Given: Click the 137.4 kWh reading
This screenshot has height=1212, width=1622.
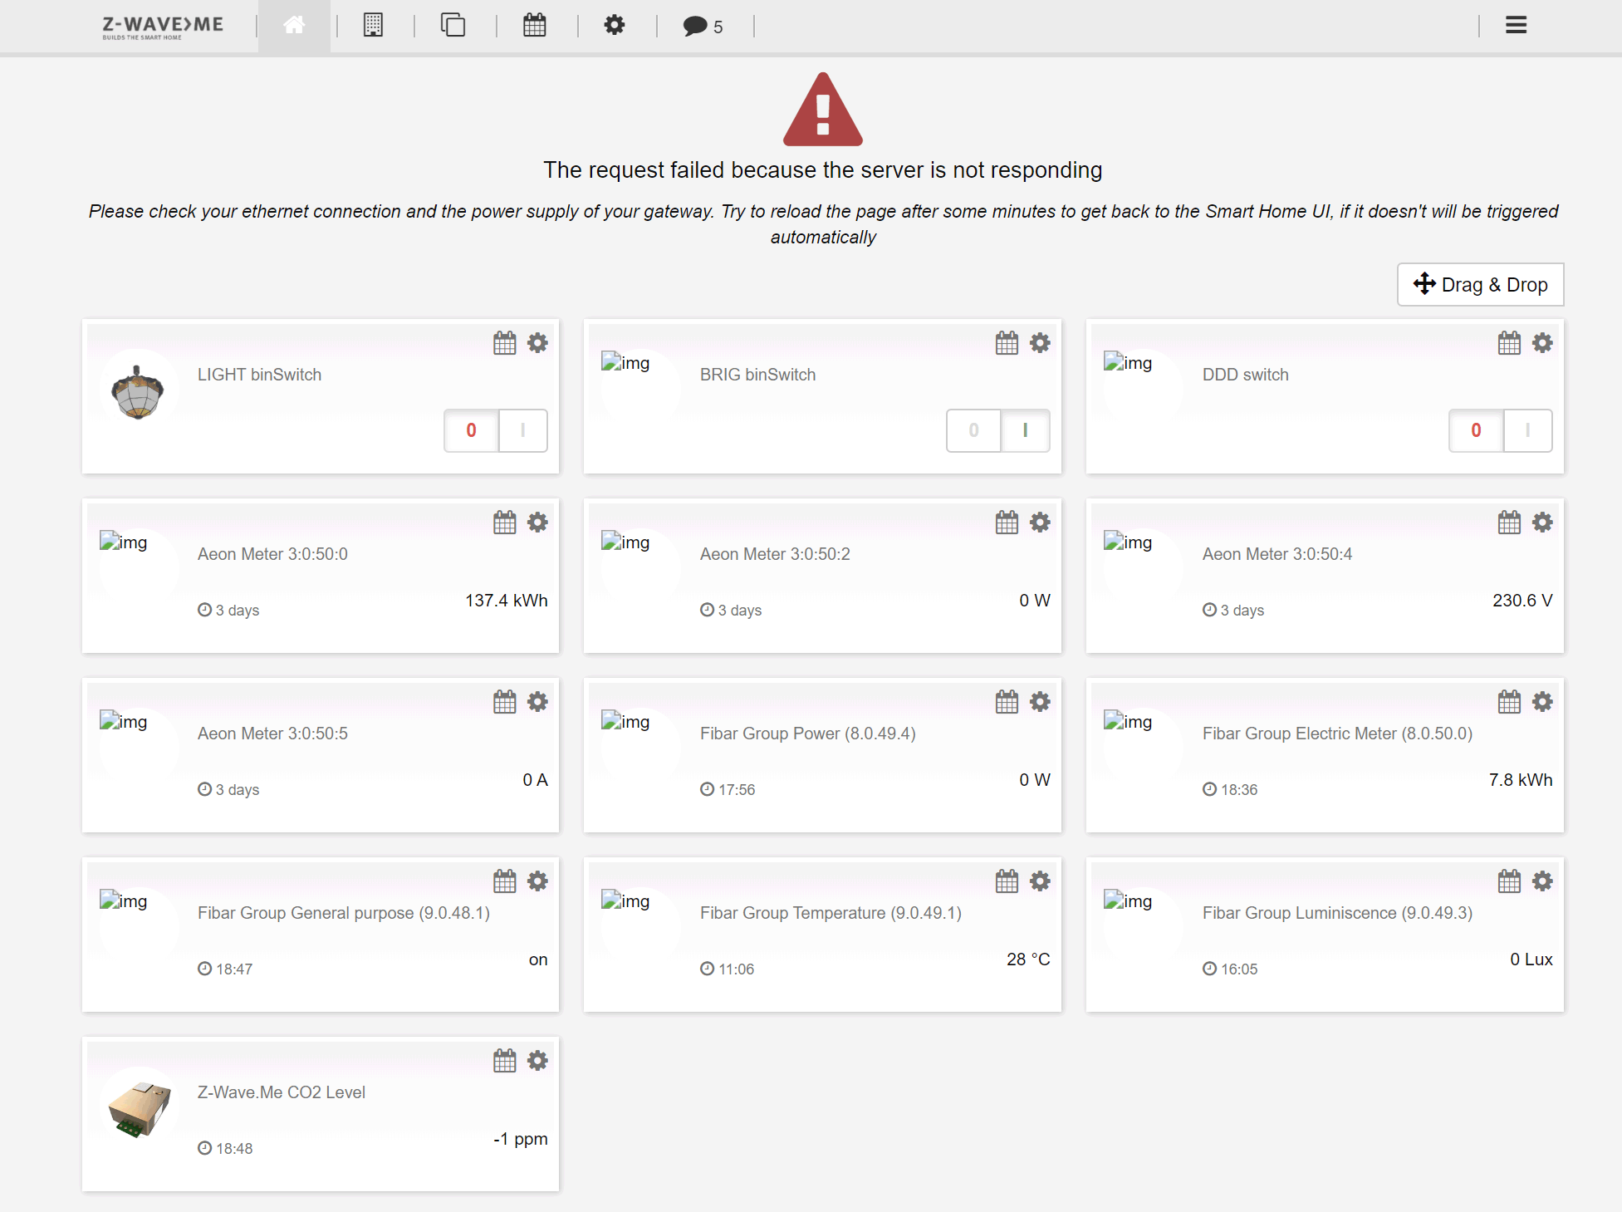Looking at the screenshot, I should [507, 601].
